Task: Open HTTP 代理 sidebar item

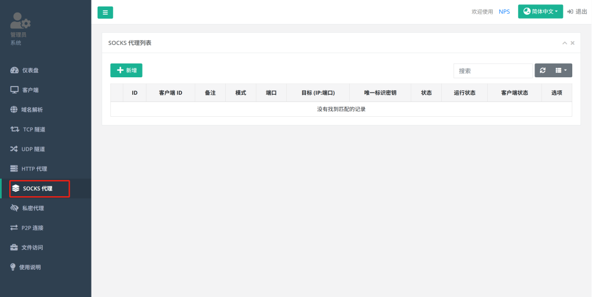Action: 45,169
